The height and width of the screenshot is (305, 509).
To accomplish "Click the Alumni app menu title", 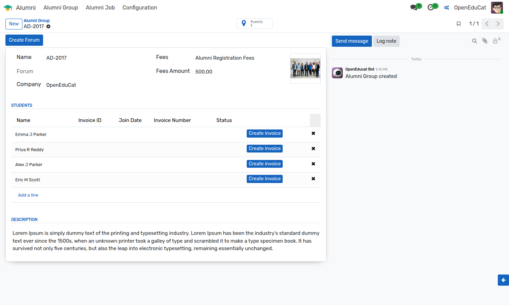I will [x=26, y=7].
